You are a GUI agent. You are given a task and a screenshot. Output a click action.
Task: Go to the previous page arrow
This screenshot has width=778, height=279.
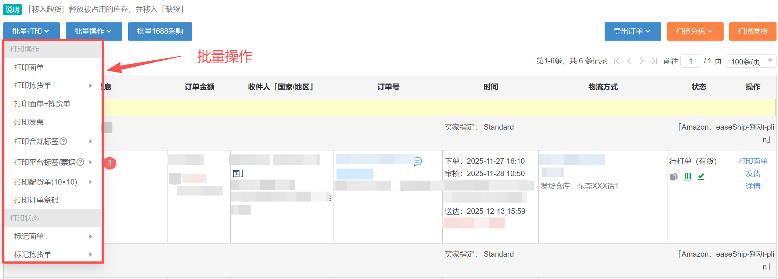tap(629, 61)
